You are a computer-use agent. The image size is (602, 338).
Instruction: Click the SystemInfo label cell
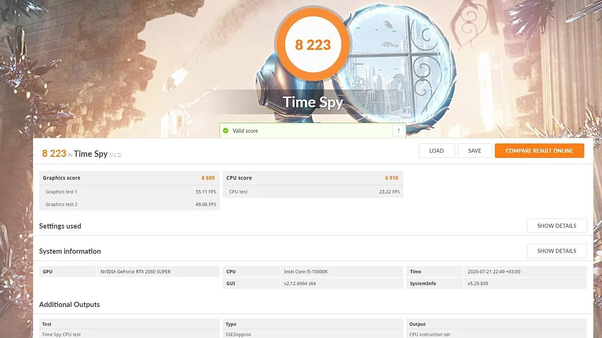(x=434, y=283)
